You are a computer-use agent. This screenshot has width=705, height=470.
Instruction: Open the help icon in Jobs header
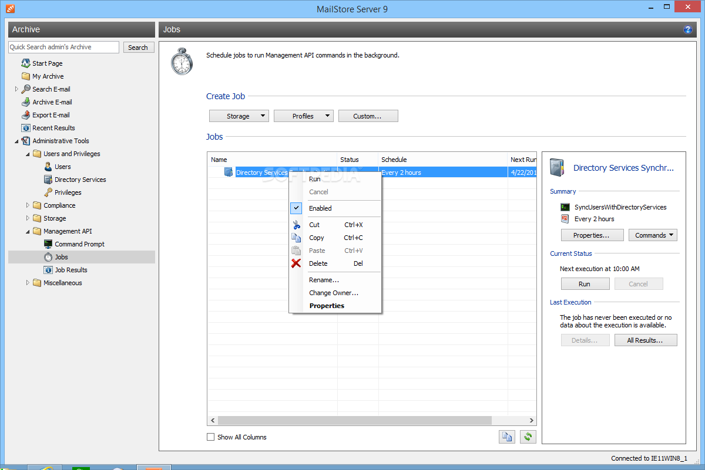pos(688,29)
